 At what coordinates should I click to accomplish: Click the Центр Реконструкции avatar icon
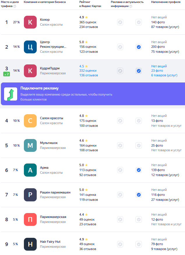[30, 47]
